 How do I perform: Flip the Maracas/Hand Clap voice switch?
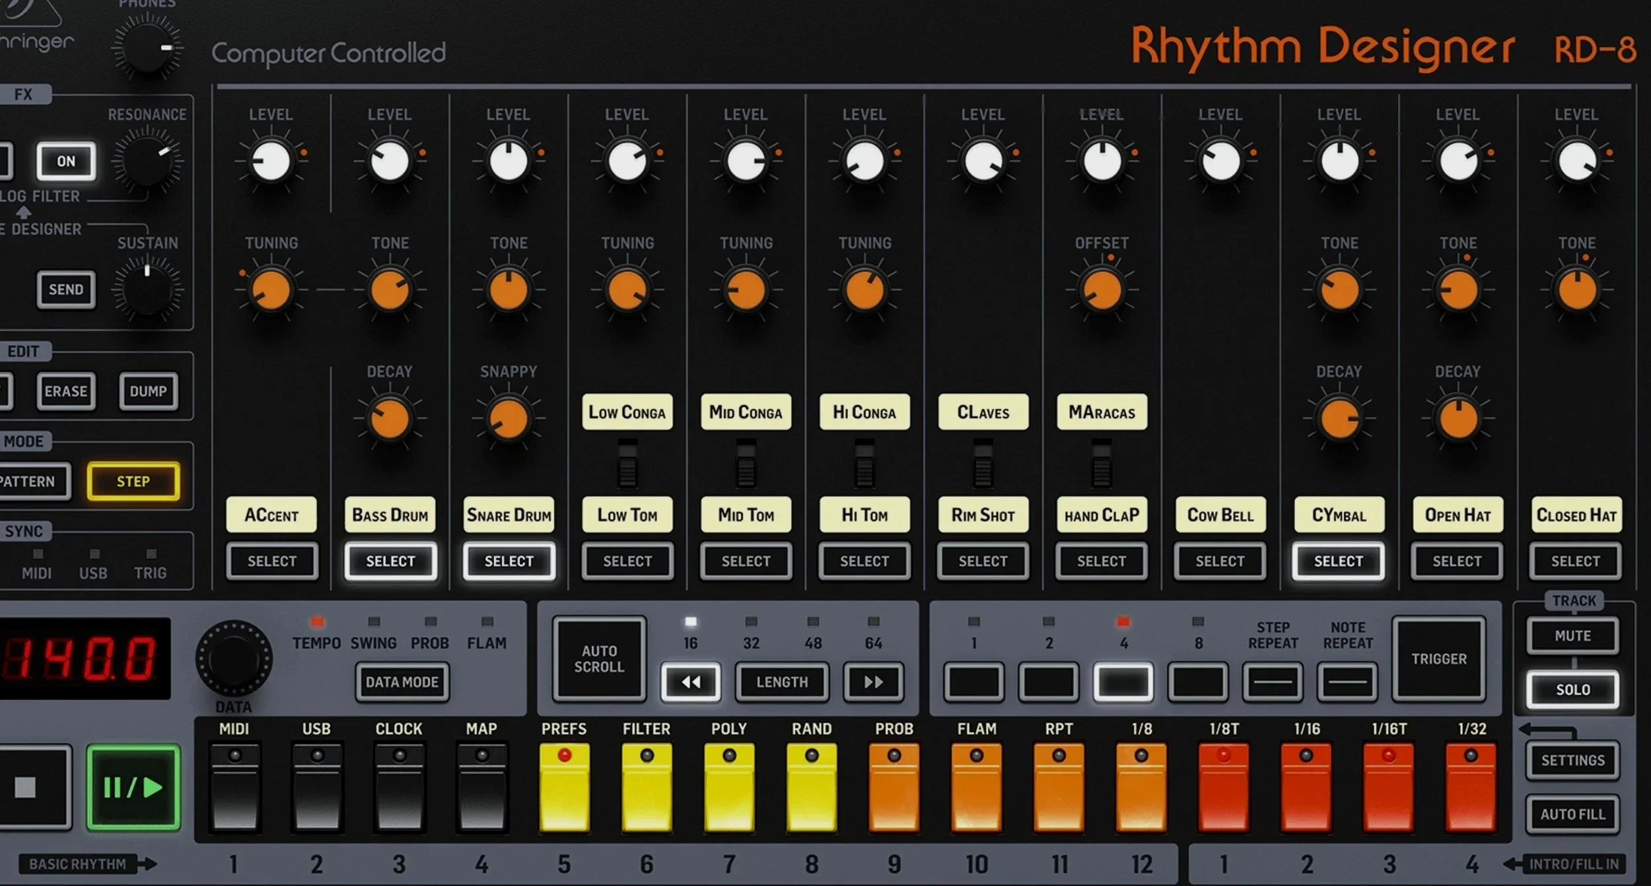[1101, 465]
